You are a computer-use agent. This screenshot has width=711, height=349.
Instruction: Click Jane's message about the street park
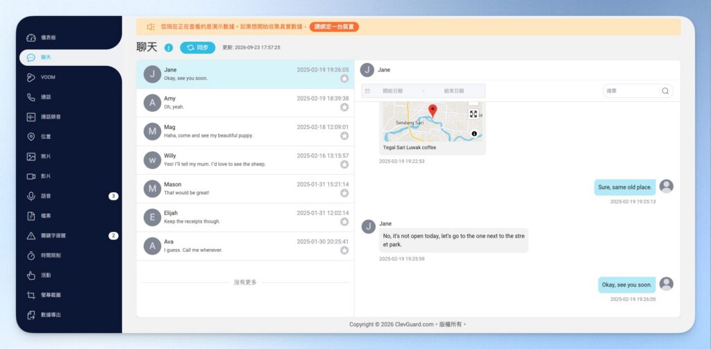pyautogui.click(x=454, y=240)
